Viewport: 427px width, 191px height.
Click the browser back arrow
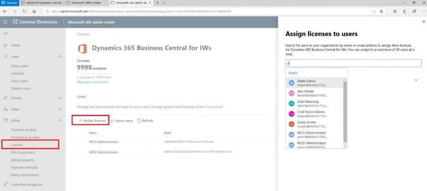pos(5,11)
